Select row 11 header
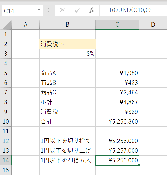The width and height of the screenshot is (167, 175). point(6,131)
